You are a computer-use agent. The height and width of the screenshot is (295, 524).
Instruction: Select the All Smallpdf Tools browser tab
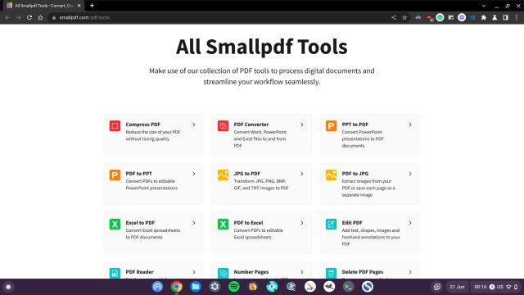pos(43,6)
